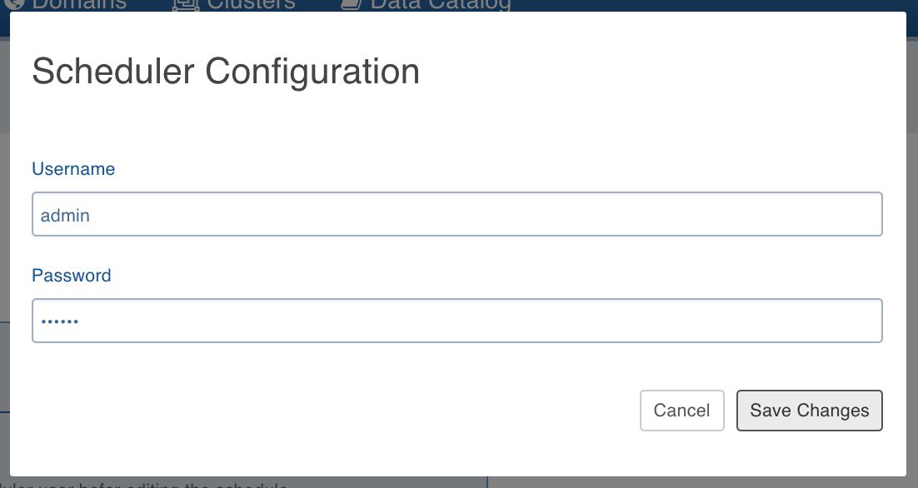Save Changes to scheduler configuration

pos(809,411)
